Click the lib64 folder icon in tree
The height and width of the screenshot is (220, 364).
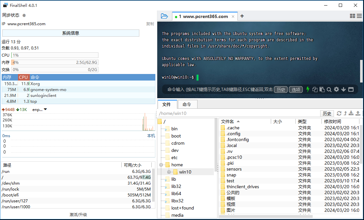(x=167, y=193)
